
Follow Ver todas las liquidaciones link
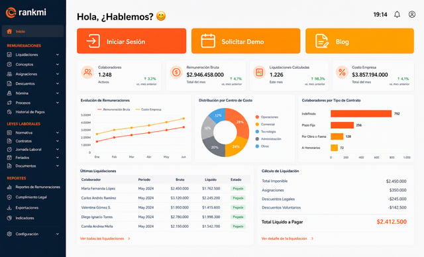click(105, 238)
